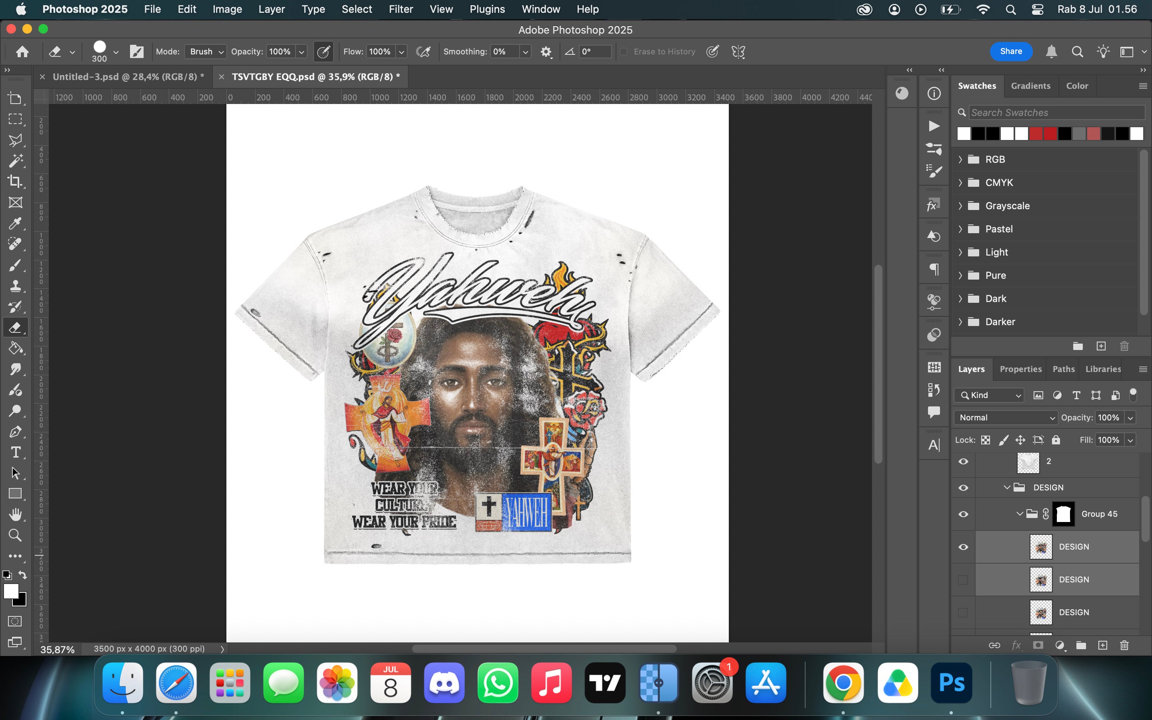Open the Discover light bulb panel

click(x=1103, y=52)
